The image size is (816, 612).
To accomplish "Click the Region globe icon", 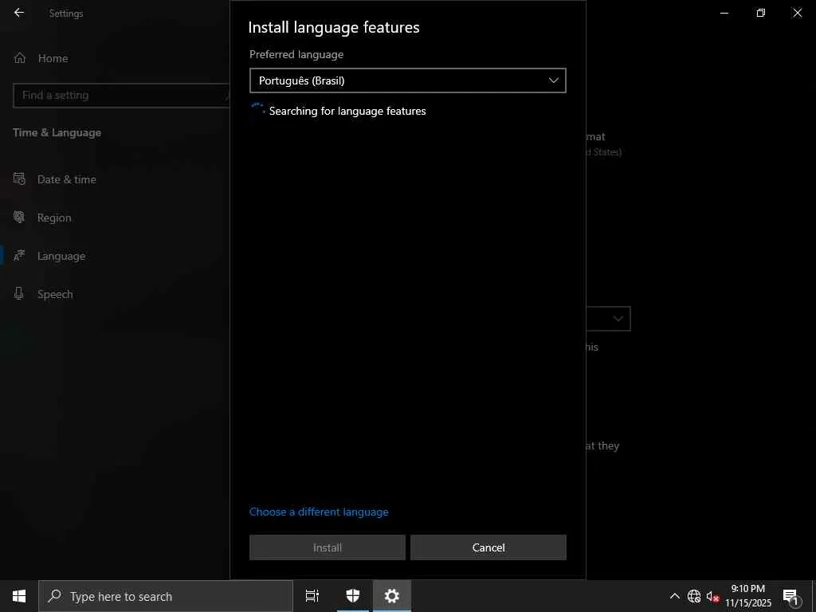I will point(19,218).
